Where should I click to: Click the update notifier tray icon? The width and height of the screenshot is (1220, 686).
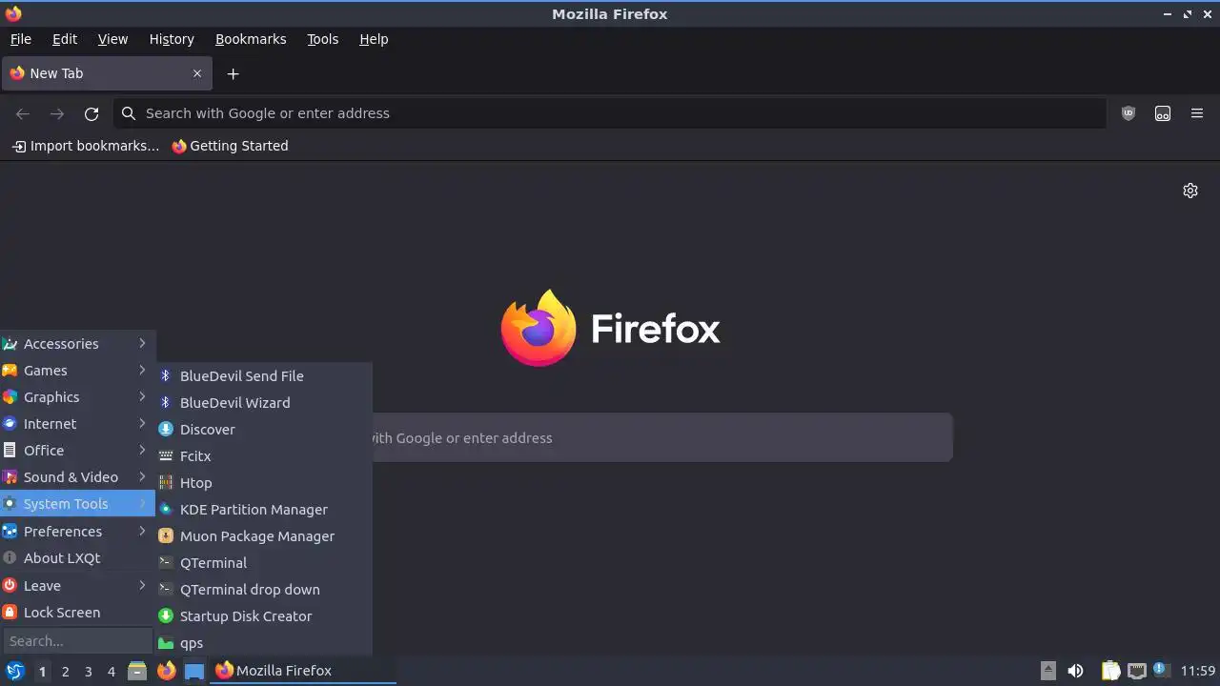click(1161, 670)
